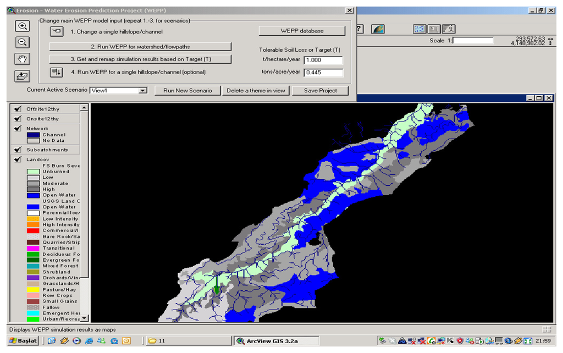
Task: Activate the pan hand tool
Action: coord(23,59)
